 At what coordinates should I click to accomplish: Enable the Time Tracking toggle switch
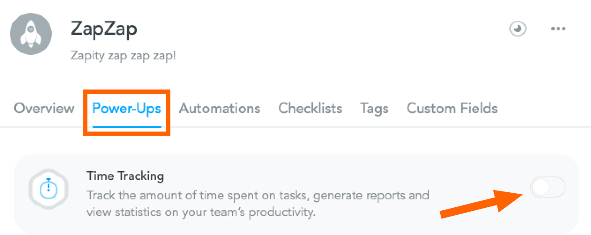tap(547, 187)
